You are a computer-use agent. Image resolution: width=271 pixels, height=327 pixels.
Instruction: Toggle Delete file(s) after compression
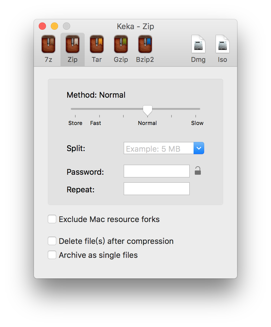point(52,241)
